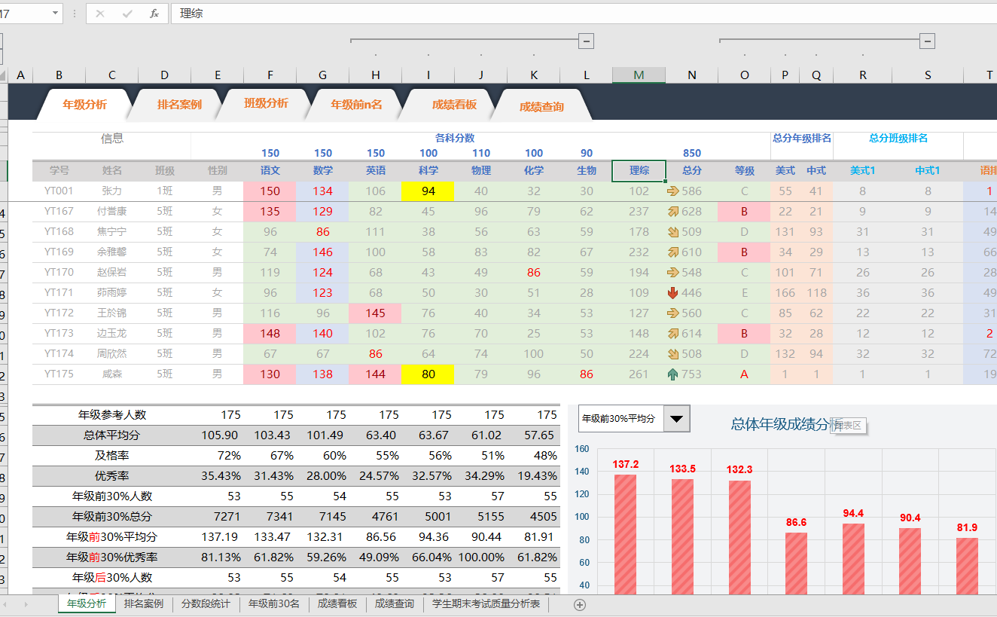Image resolution: width=997 pixels, height=617 pixels.
Task: Click the trend arrow icon beside total 508
Action: pos(672,354)
